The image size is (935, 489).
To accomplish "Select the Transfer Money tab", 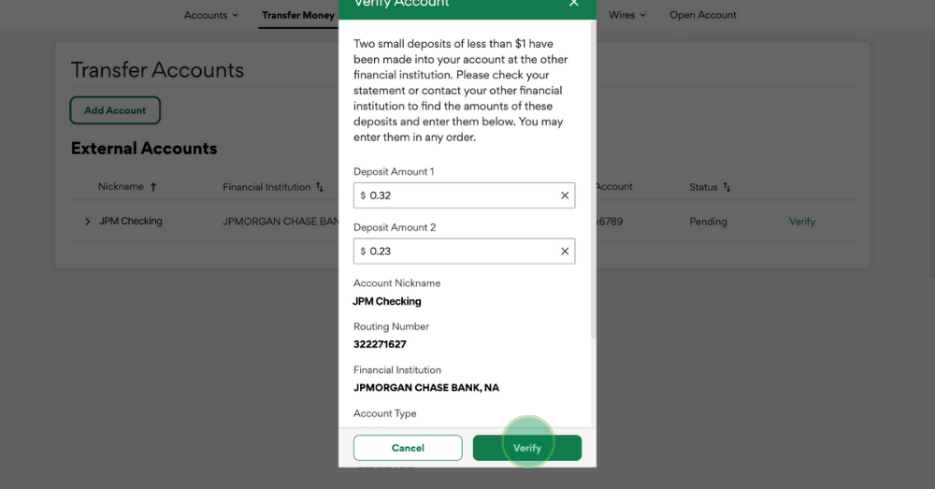I will pyautogui.click(x=297, y=15).
